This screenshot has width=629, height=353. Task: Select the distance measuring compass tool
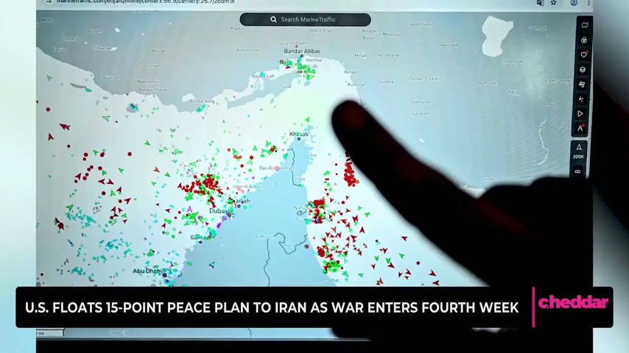[580, 129]
